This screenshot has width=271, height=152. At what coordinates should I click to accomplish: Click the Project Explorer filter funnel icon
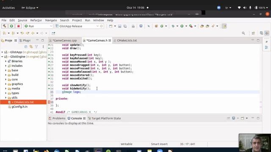36,46
